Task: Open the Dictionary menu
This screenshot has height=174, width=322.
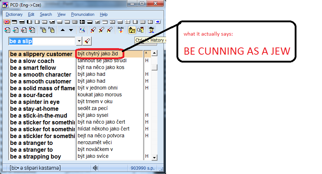Action: [x=14, y=14]
